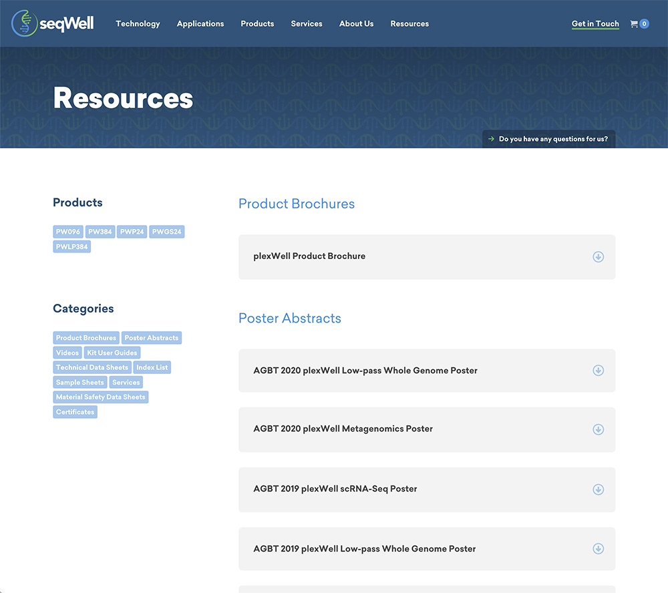Expand the plexWell Product Brochure row

point(309,256)
